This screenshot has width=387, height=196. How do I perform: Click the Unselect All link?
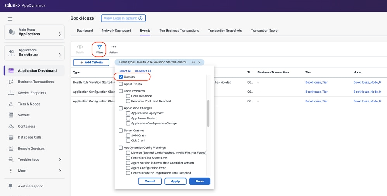pyautogui.click(x=143, y=71)
